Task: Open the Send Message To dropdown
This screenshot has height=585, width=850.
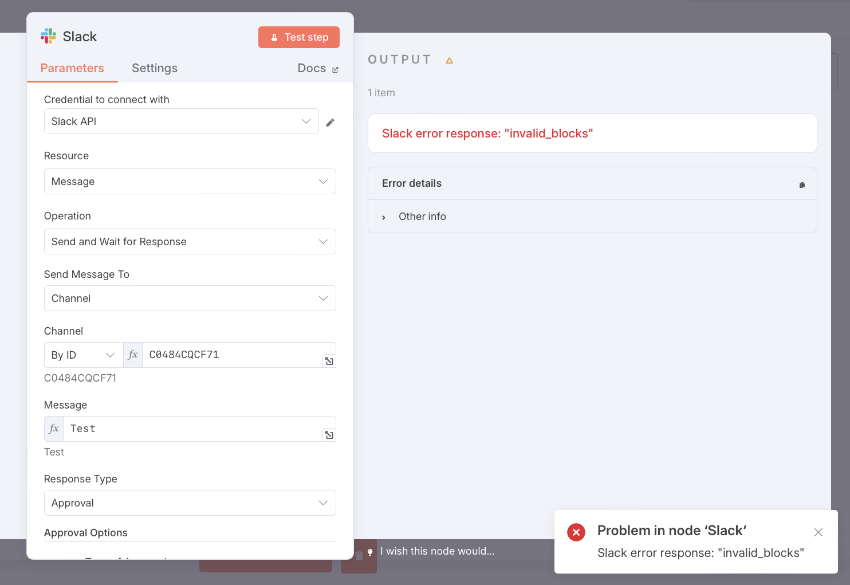Action: 190,299
